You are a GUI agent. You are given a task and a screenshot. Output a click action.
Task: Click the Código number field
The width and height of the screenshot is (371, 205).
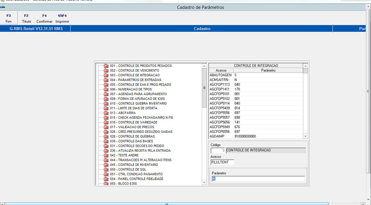pyautogui.click(x=218, y=151)
